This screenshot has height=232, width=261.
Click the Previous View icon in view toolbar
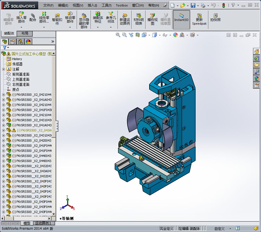pyautogui.click(x=131, y=35)
